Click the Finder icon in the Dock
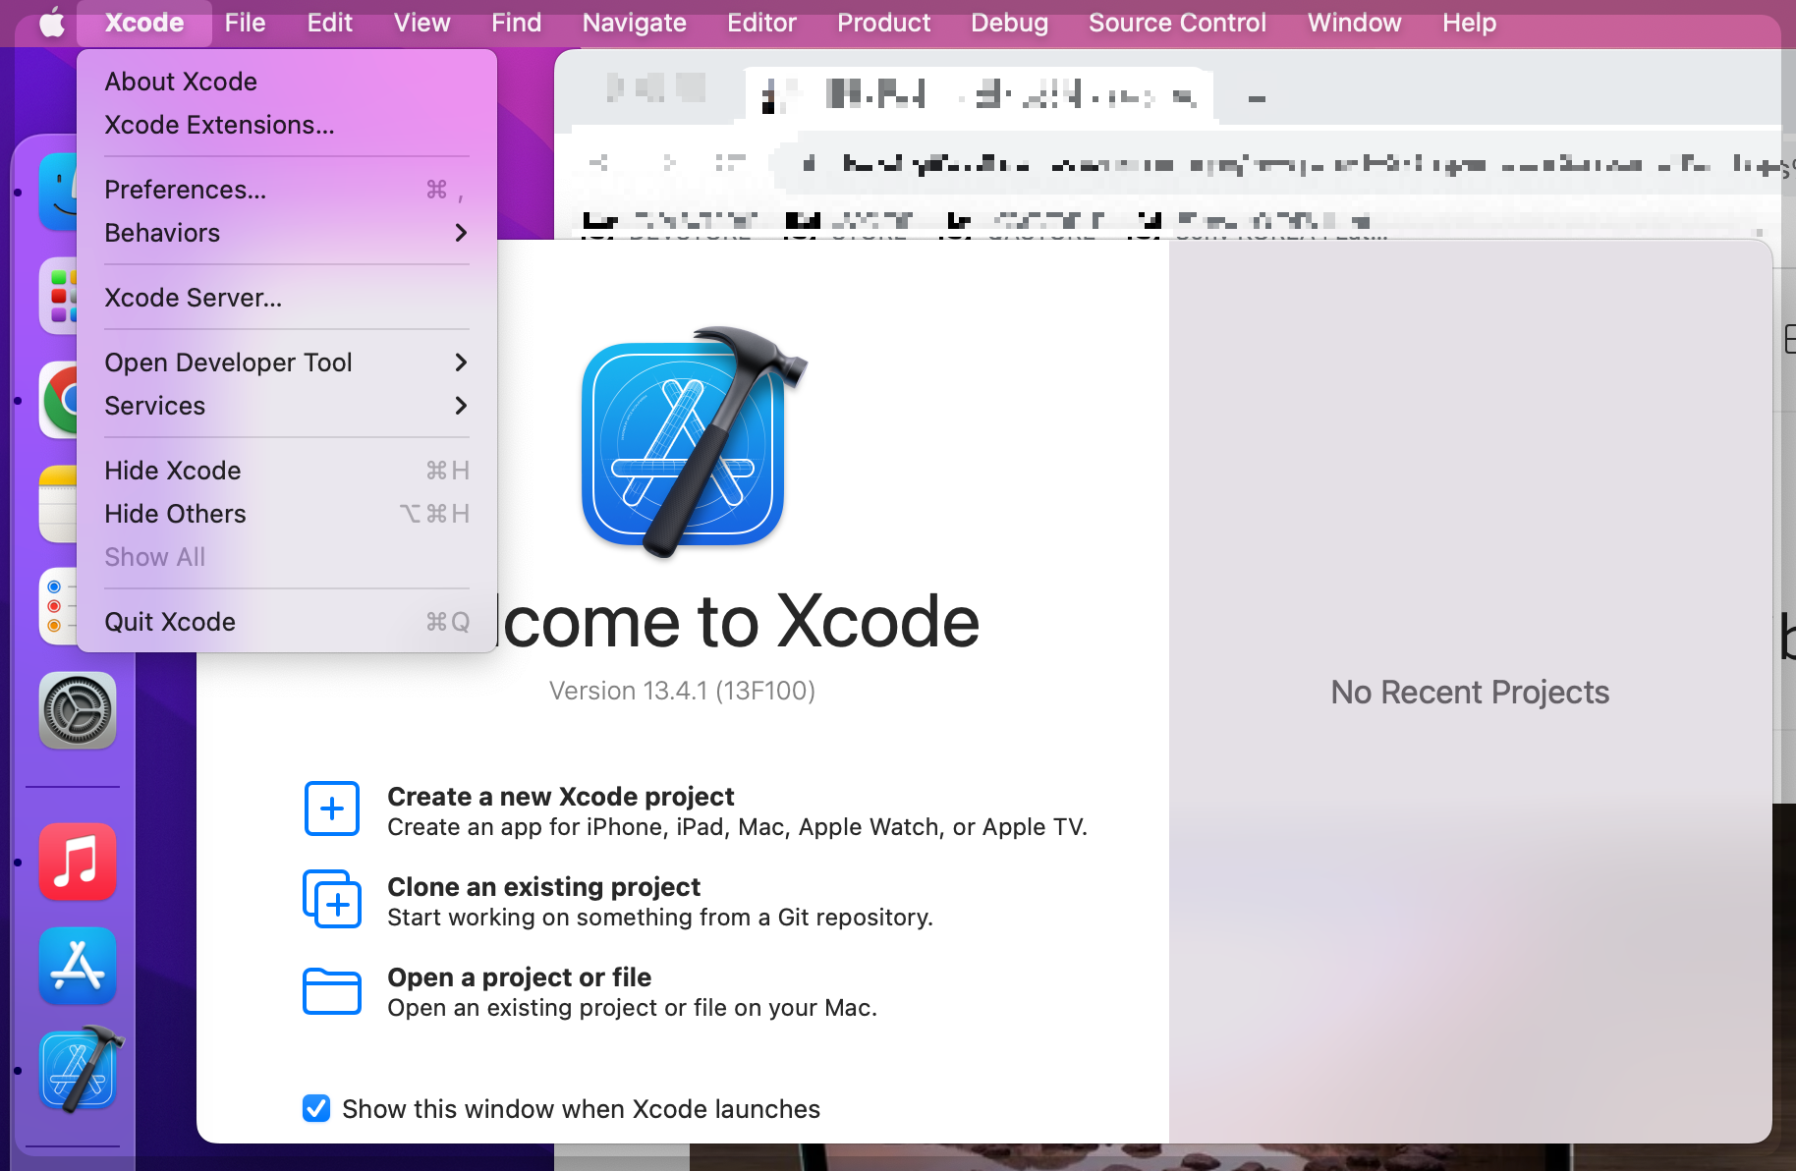Image resolution: width=1796 pixels, height=1171 pixels. [x=58, y=192]
